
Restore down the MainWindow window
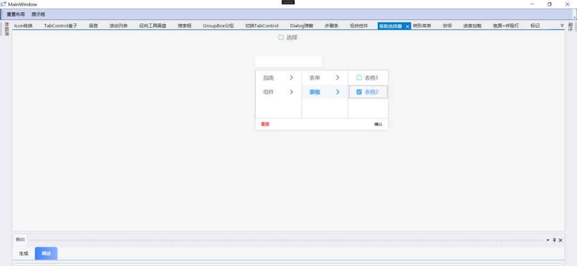[x=549, y=4]
